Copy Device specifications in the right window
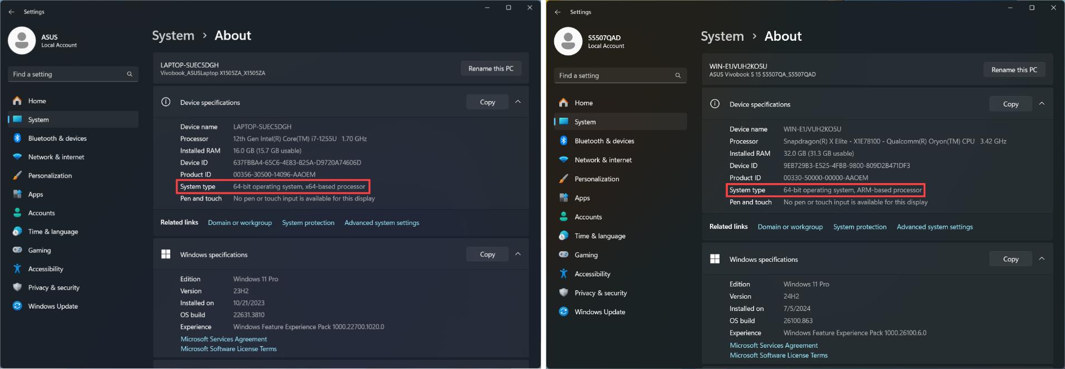Viewport: 1065px width, 369px height. (1010, 104)
